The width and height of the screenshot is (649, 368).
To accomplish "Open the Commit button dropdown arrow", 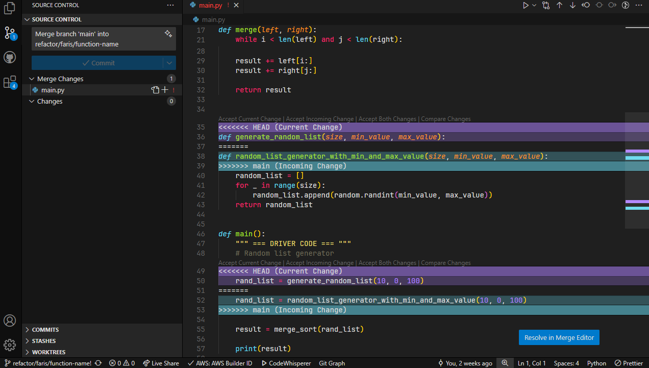I will pos(169,63).
